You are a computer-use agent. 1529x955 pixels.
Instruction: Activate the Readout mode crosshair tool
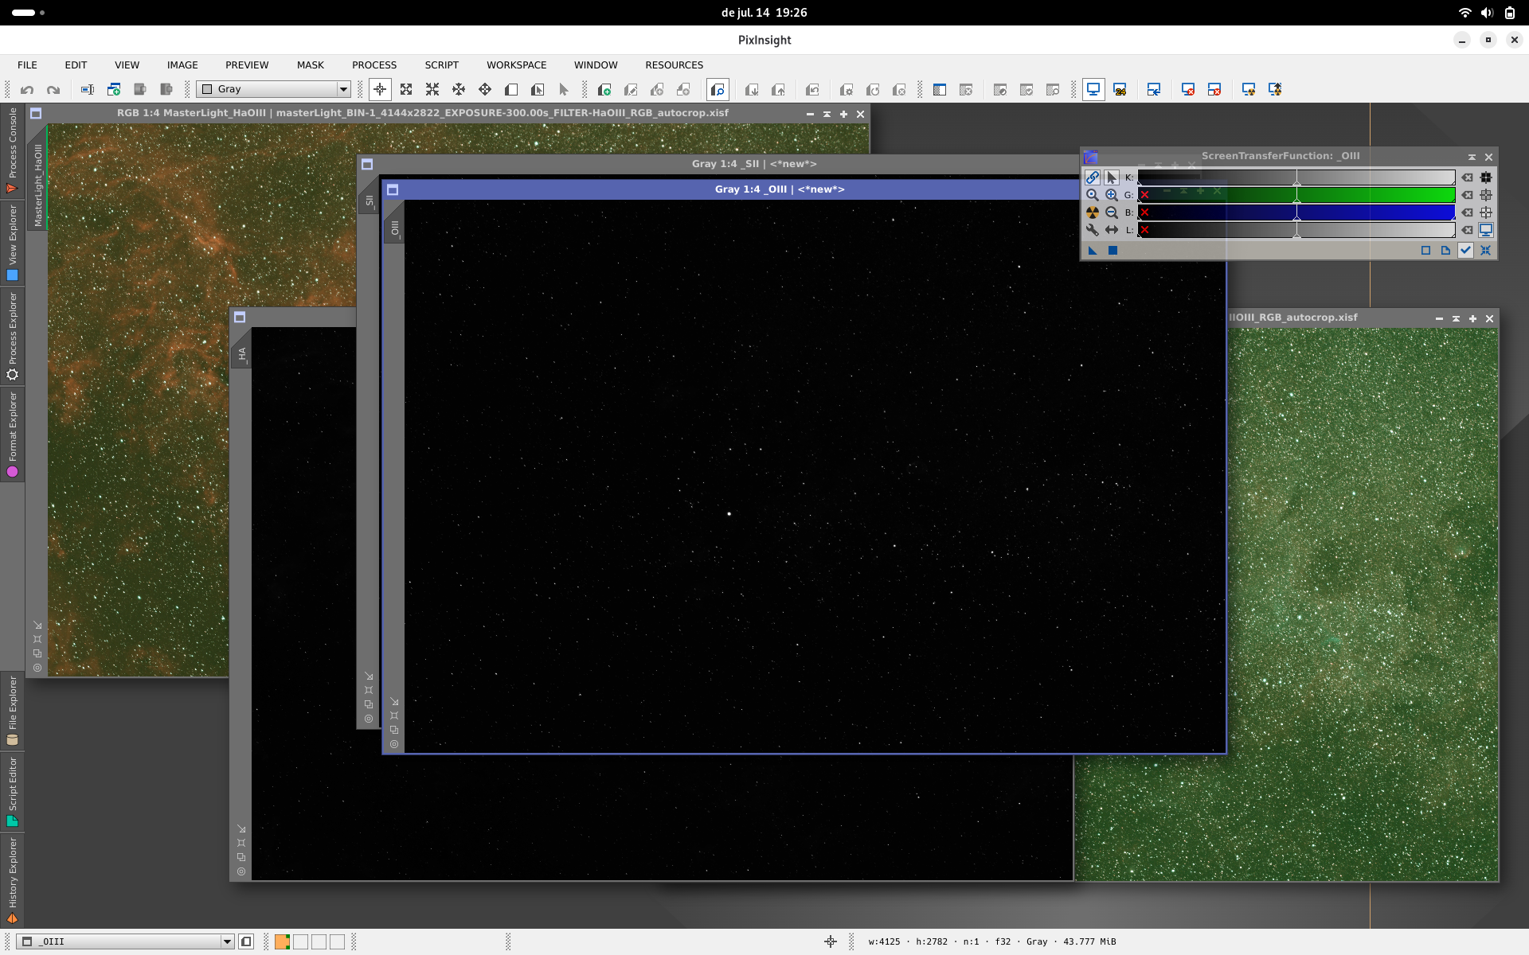tap(380, 90)
